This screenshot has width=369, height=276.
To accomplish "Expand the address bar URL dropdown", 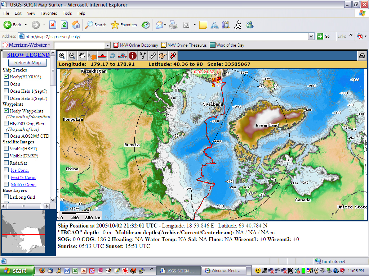I will tap(311, 36).
